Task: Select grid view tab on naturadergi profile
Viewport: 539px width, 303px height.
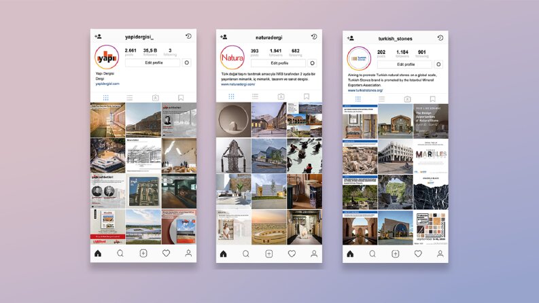Action: 231,96
